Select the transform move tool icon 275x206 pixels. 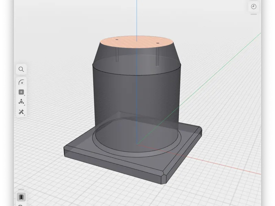(21, 102)
